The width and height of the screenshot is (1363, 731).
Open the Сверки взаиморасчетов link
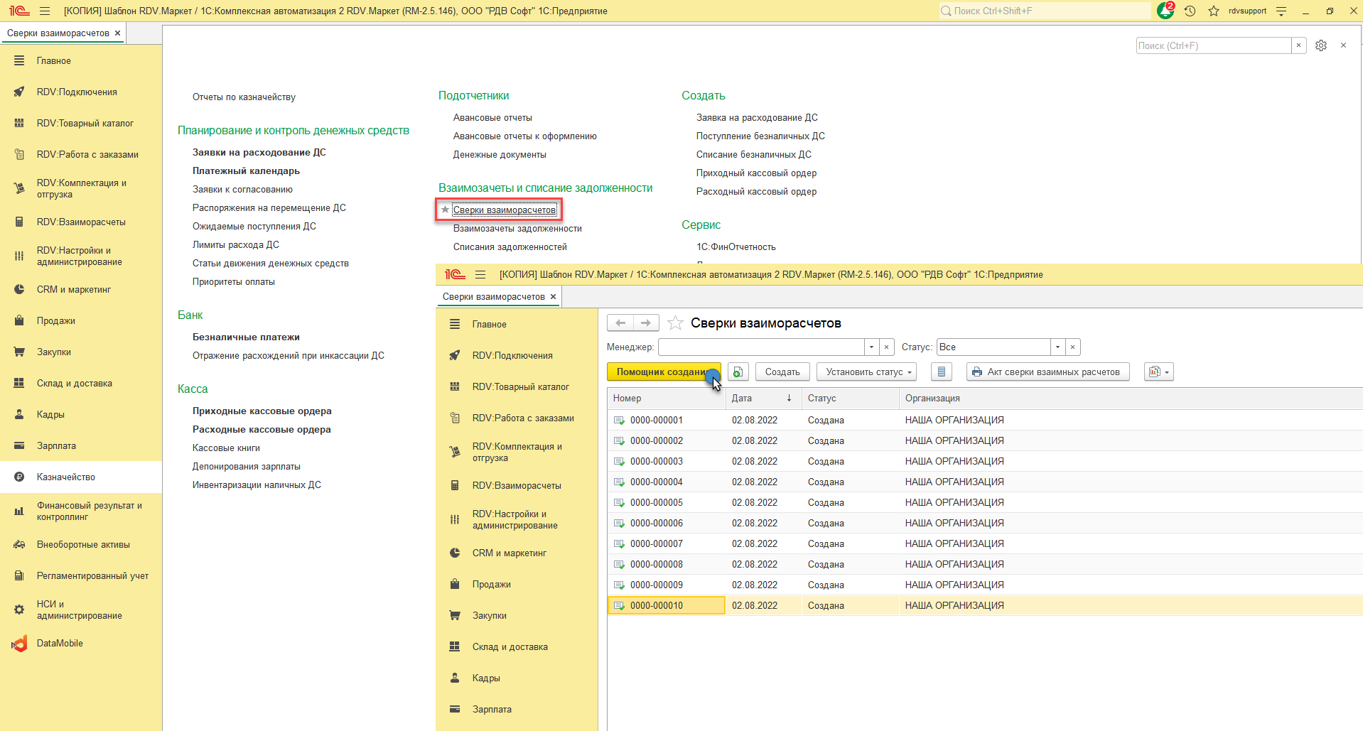[x=505, y=210]
